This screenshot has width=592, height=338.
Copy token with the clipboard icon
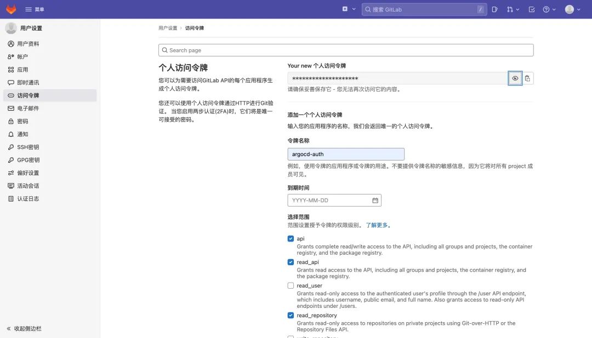click(527, 78)
